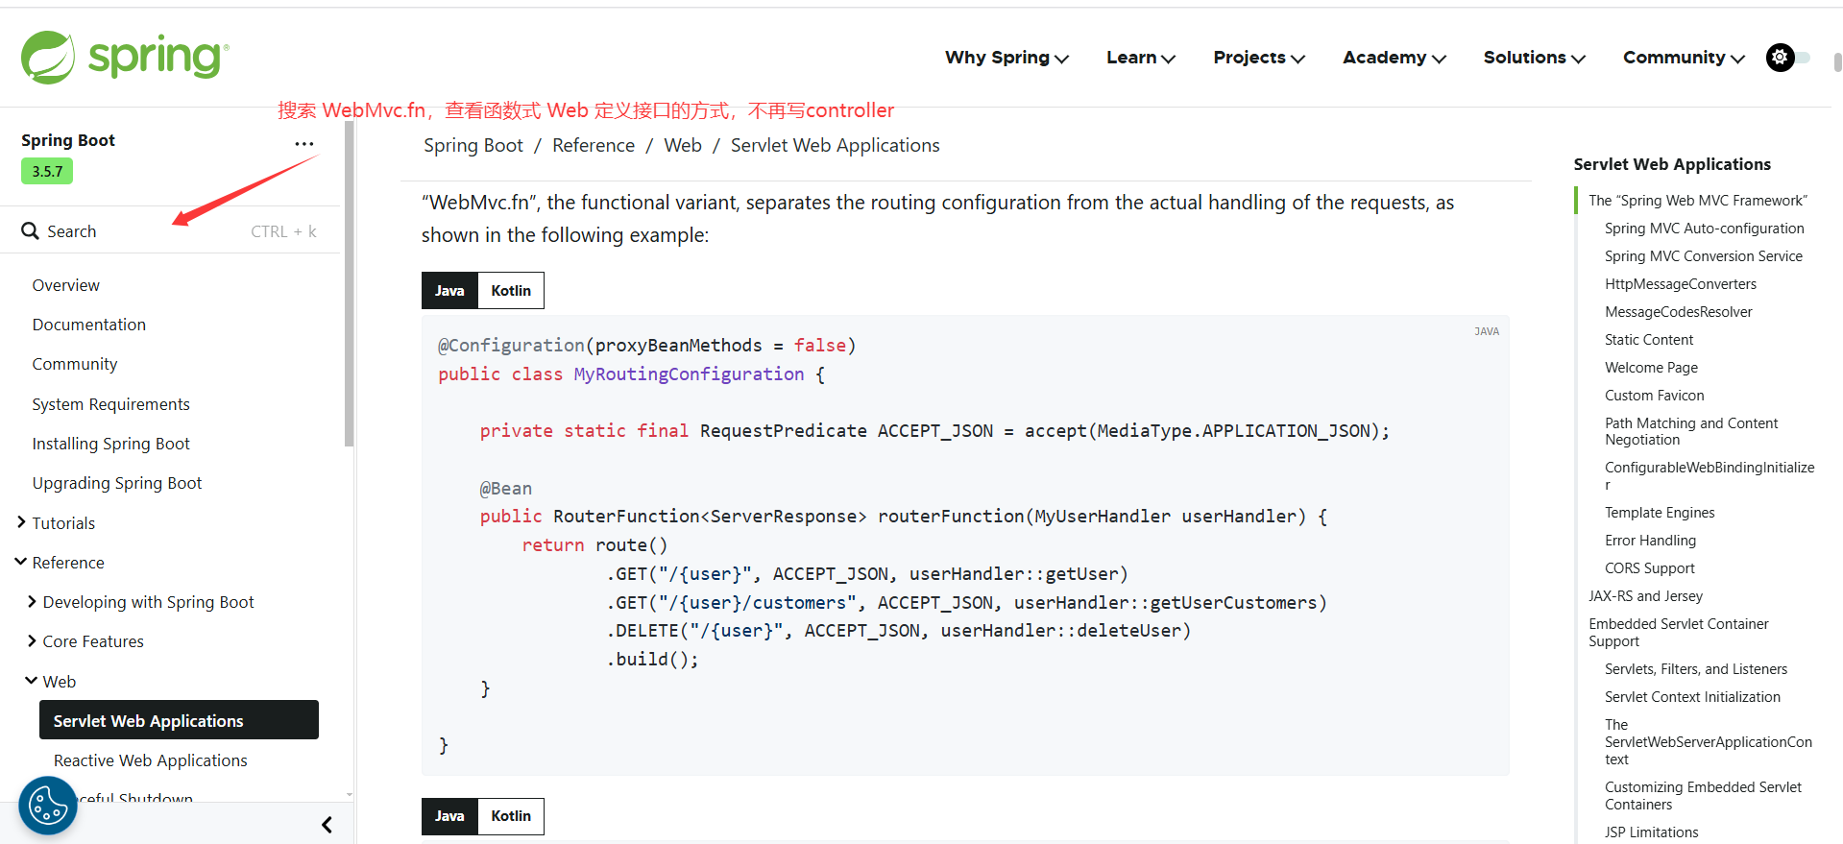Viewport: 1843px width, 844px height.
Task: Open Community page in sidebar
Action: 75,364
